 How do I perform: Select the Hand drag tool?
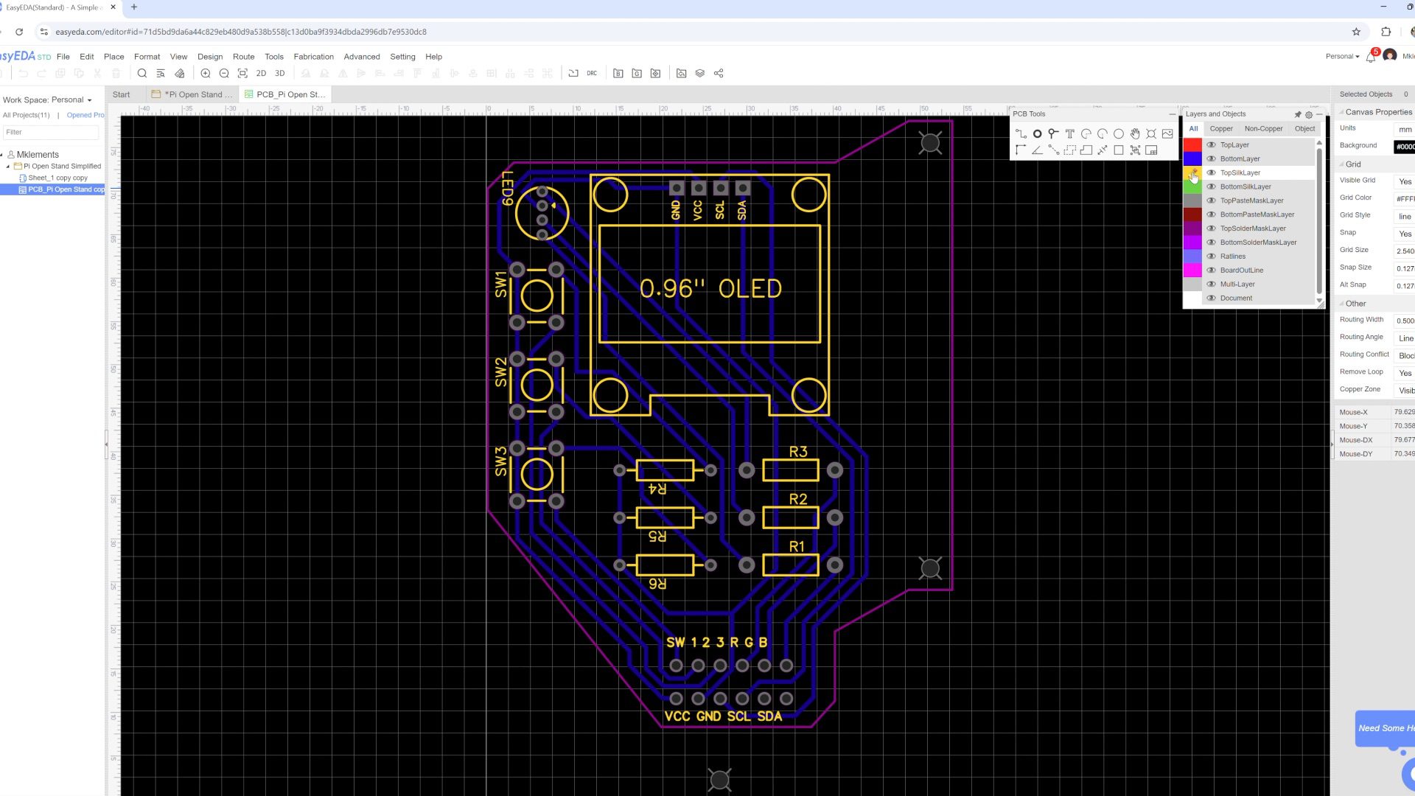click(x=1135, y=133)
